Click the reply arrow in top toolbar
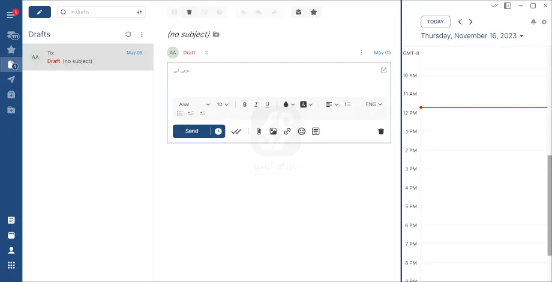Screen dimensions: 552x282 coord(243,12)
